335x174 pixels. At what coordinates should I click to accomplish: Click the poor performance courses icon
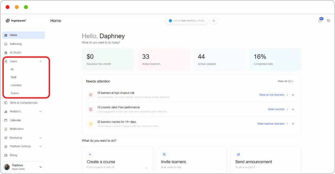coord(91,109)
